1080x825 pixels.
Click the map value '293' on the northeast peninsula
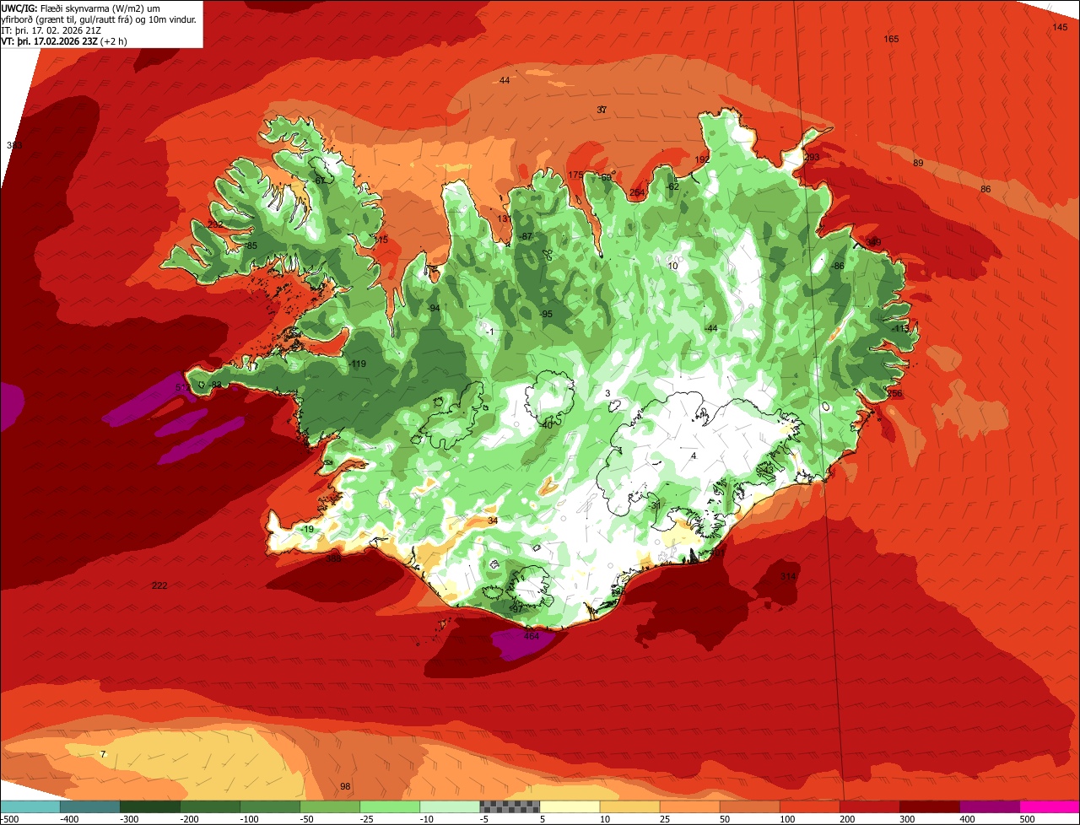[812, 158]
